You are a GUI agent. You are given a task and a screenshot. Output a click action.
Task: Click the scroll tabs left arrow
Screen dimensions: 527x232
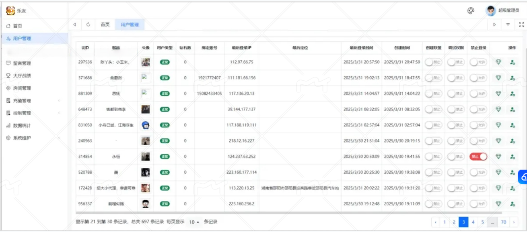tap(75, 24)
